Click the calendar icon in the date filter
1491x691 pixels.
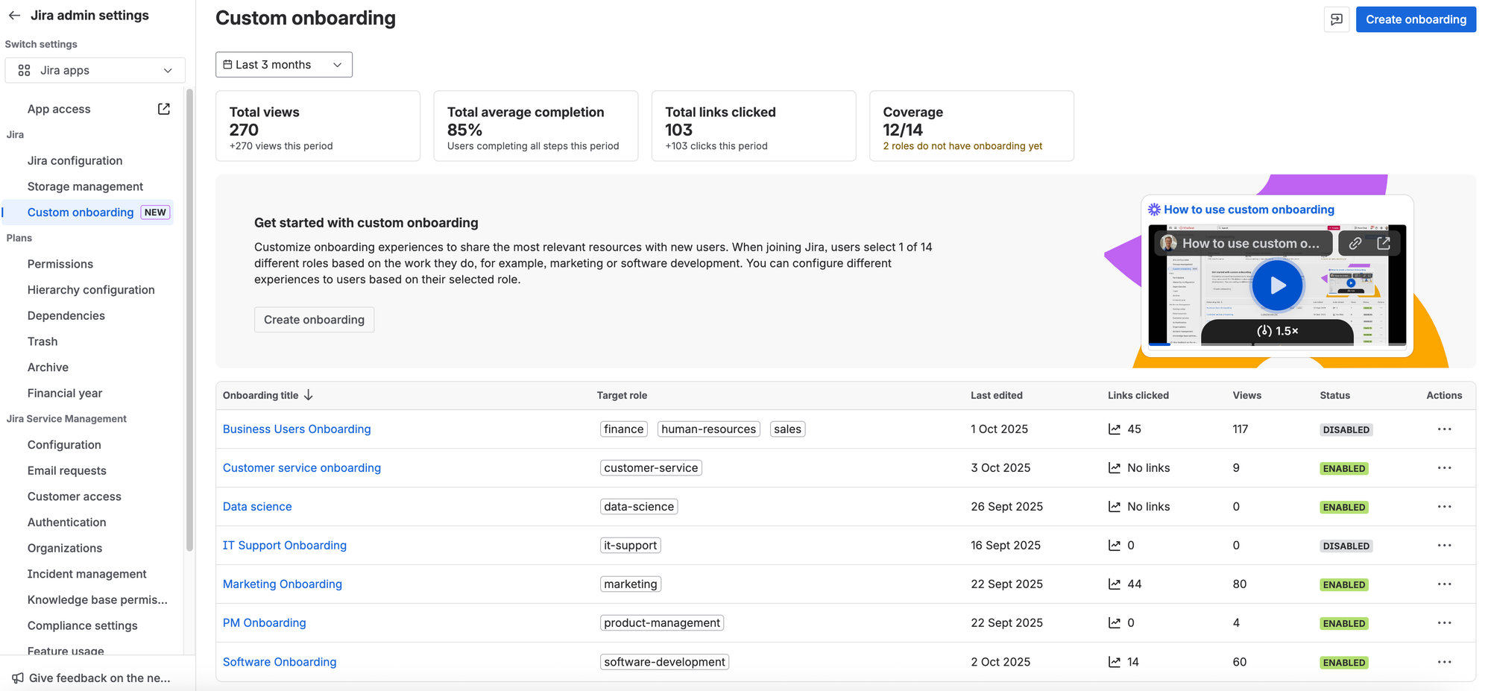coord(228,64)
